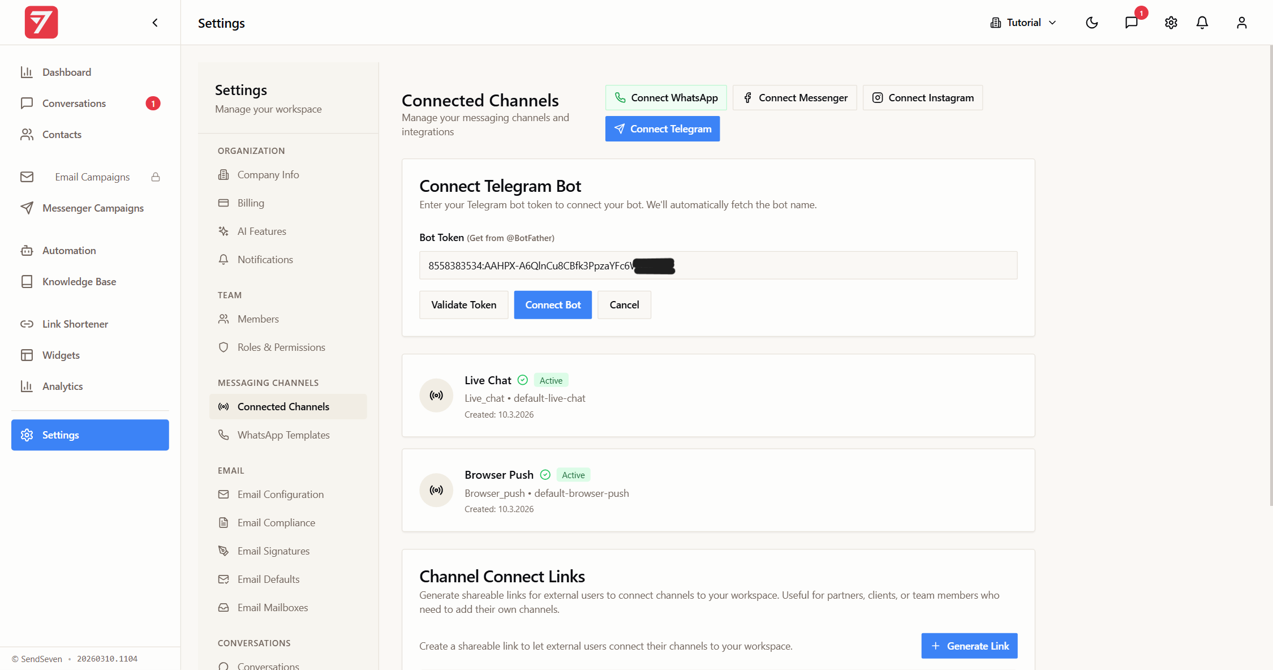This screenshot has height=670, width=1273.
Task: Open WhatsApp Templates
Action: tap(288, 435)
